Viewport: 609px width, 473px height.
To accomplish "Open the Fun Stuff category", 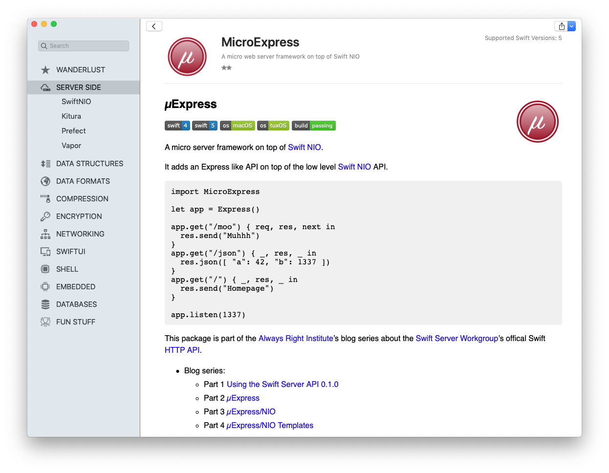I will click(76, 322).
